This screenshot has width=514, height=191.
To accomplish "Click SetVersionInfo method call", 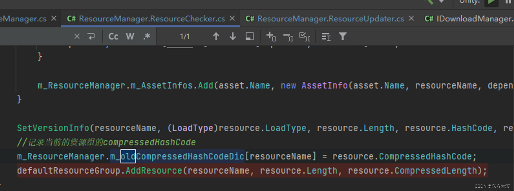I will (x=53, y=128).
